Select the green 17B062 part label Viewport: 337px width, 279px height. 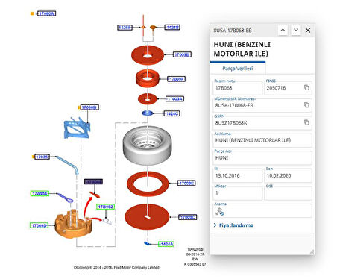tap(105, 207)
